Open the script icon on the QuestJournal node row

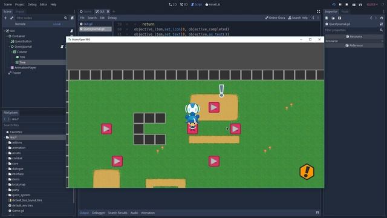[x=62, y=47]
